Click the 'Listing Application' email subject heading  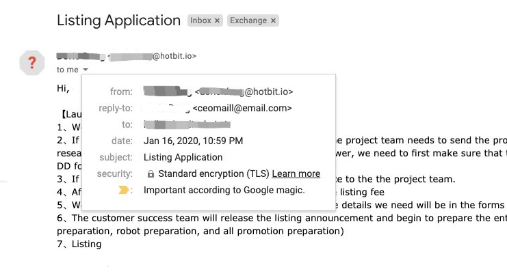click(118, 20)
